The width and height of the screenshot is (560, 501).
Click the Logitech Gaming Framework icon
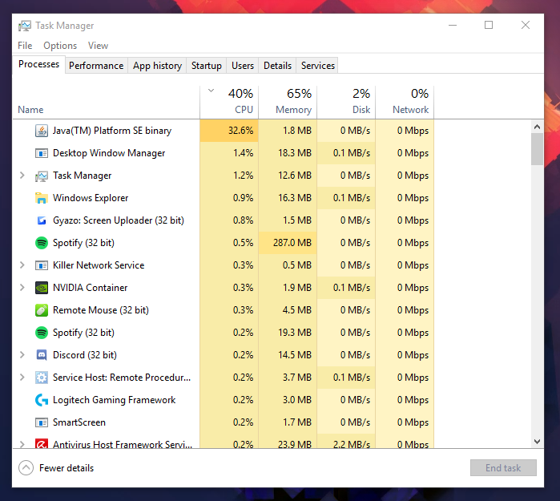pos(42,400)
